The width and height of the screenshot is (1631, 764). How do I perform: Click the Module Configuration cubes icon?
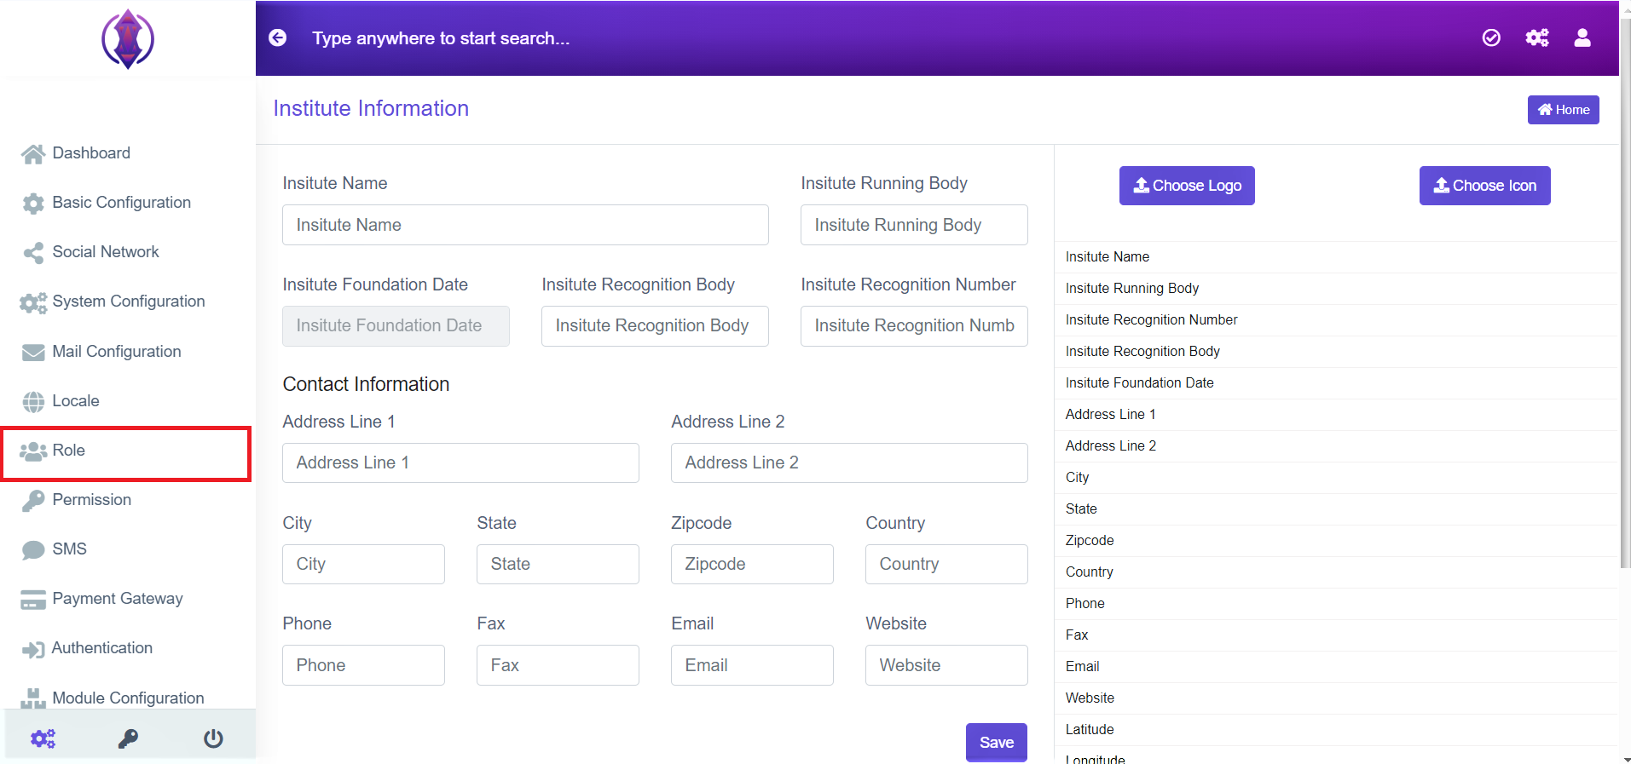pyautogui.click(x=33, y=699)
